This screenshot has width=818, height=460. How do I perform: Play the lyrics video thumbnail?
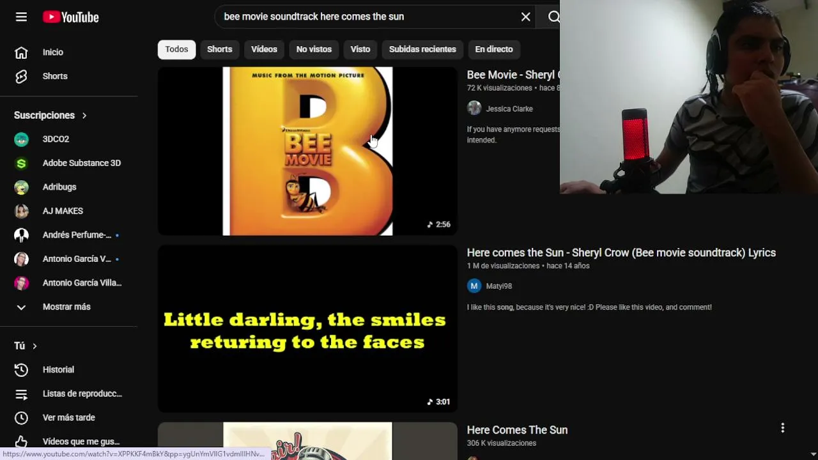pyautogui.click(x=307, y=329)
